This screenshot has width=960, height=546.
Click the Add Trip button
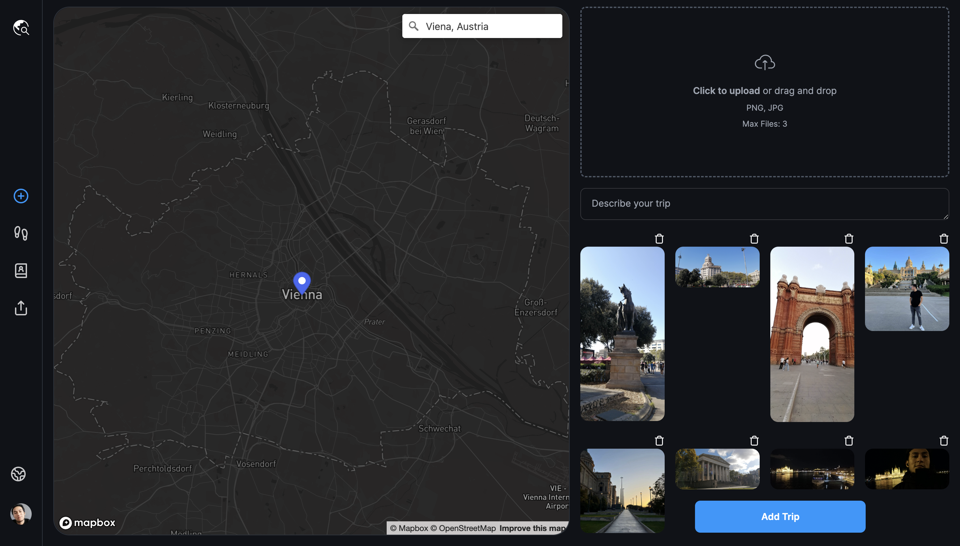coord(780,516)
